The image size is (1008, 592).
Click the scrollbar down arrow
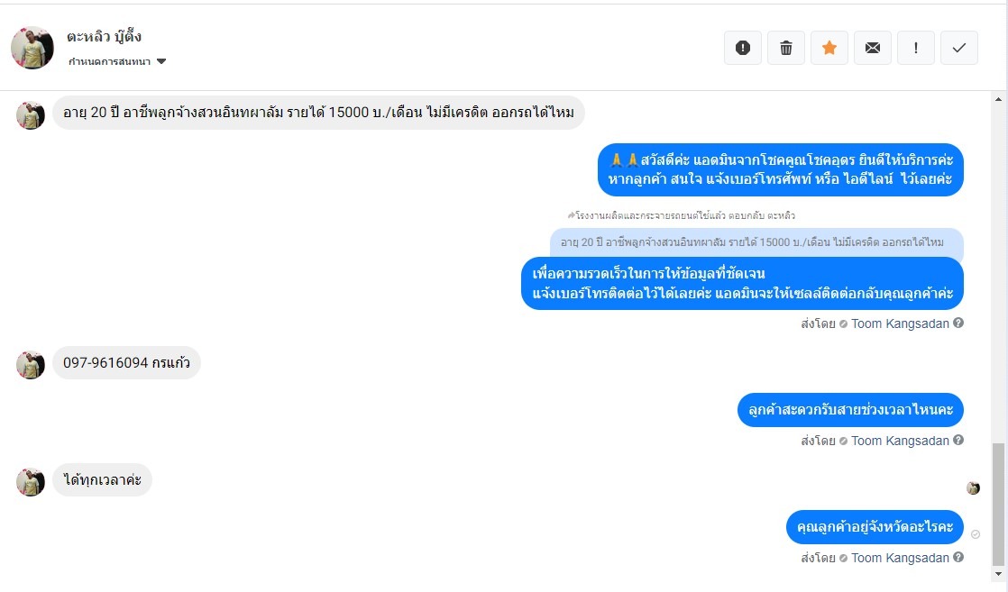pos(998,574)
